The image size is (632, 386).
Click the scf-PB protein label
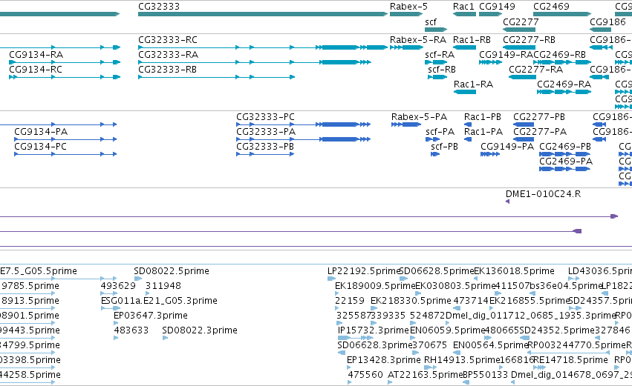pos(444,147)
